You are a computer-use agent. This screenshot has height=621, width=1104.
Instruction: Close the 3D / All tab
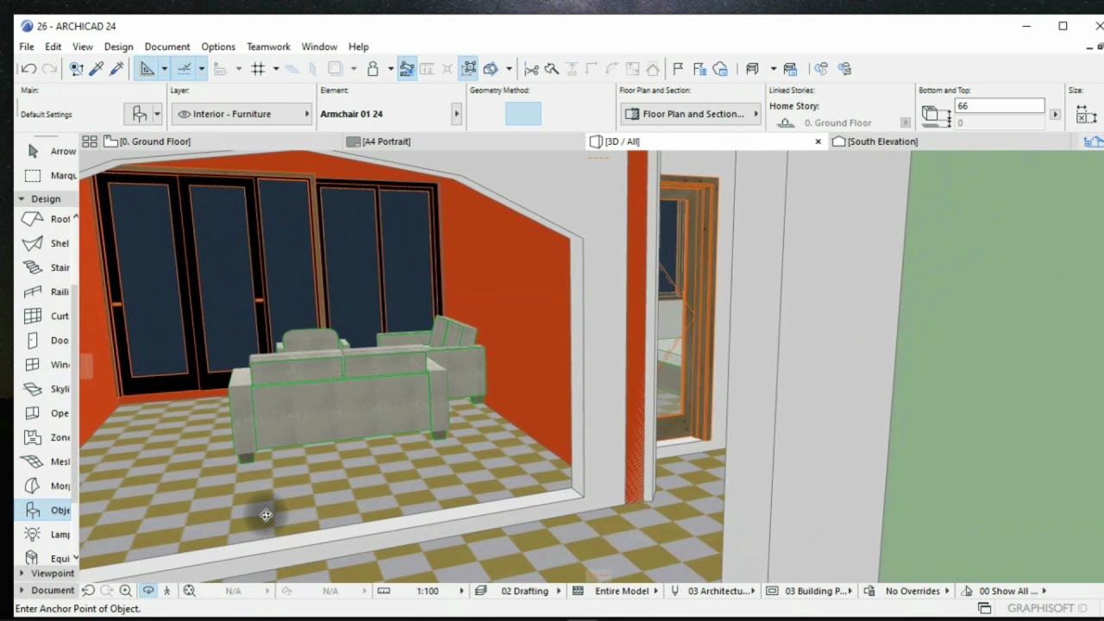point(819,141)
